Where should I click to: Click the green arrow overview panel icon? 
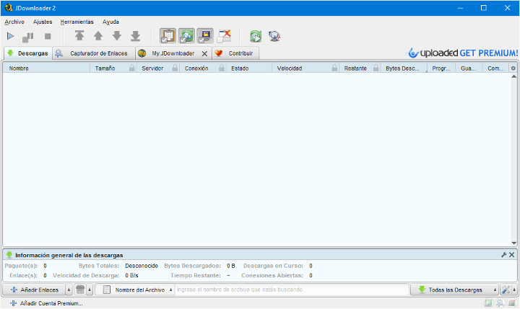pos(9,255)
